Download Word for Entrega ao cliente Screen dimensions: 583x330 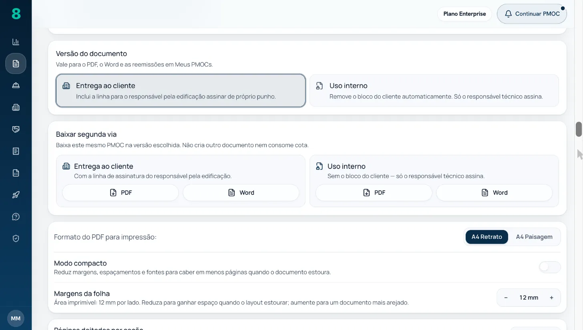pos(241,192)
